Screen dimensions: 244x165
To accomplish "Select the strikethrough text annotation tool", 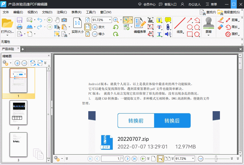I will pos(159,27).
